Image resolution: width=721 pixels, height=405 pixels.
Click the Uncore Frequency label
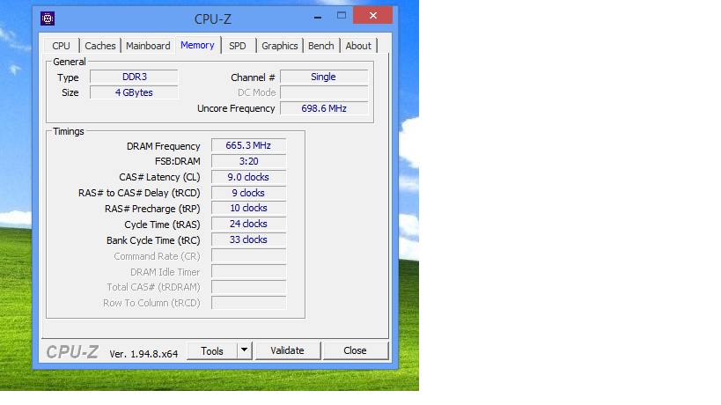pos(236,108)
